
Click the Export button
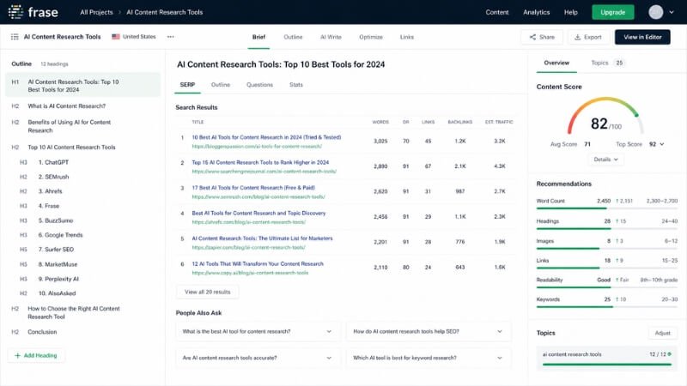coord(588,37)
